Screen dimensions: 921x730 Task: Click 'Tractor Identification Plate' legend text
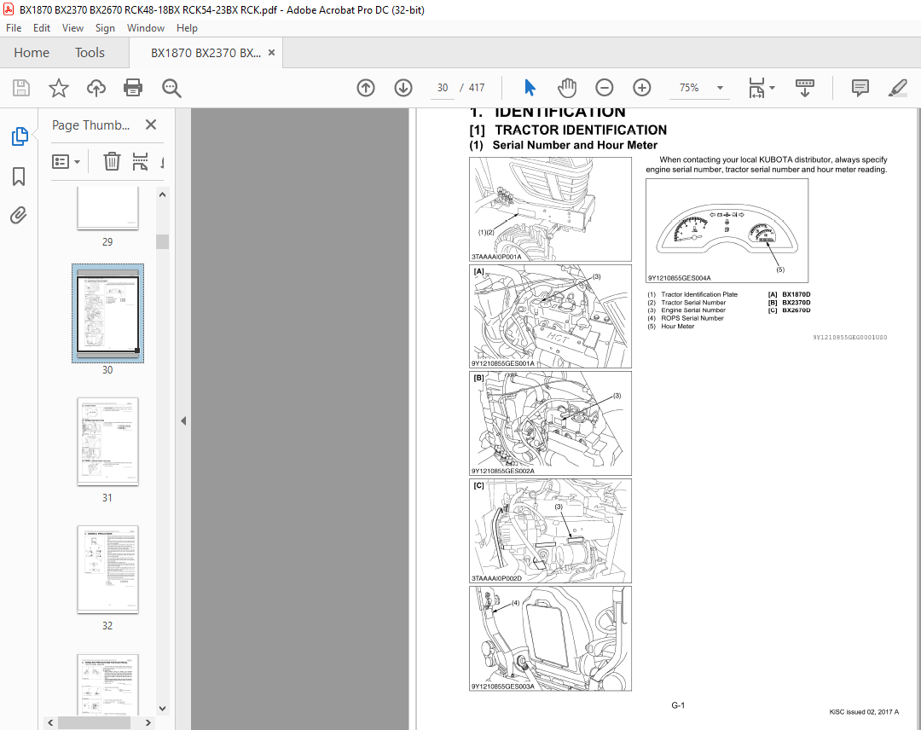point(699,294)
